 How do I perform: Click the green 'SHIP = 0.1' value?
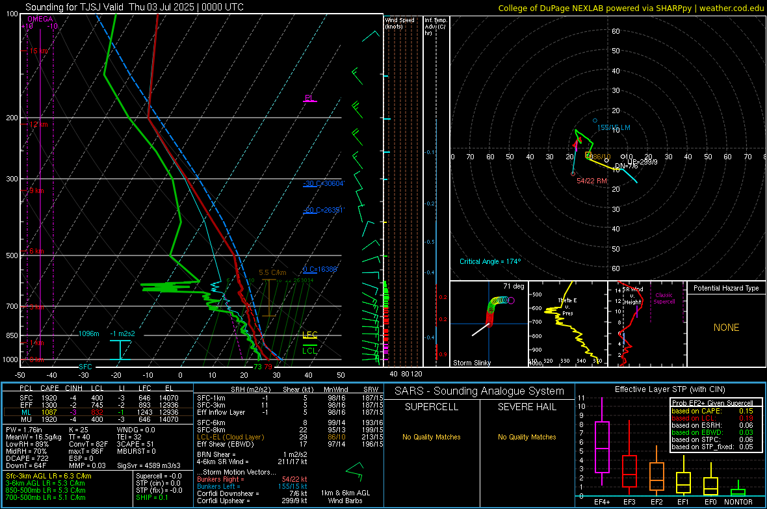pos(151,498)
